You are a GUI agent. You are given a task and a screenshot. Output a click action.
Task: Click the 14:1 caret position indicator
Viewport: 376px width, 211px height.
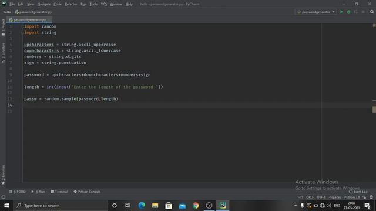pyautogui.click(x=300, y=198)
